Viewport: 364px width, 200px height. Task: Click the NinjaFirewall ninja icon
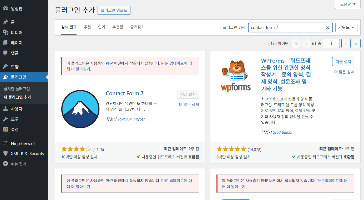point(6,143)
